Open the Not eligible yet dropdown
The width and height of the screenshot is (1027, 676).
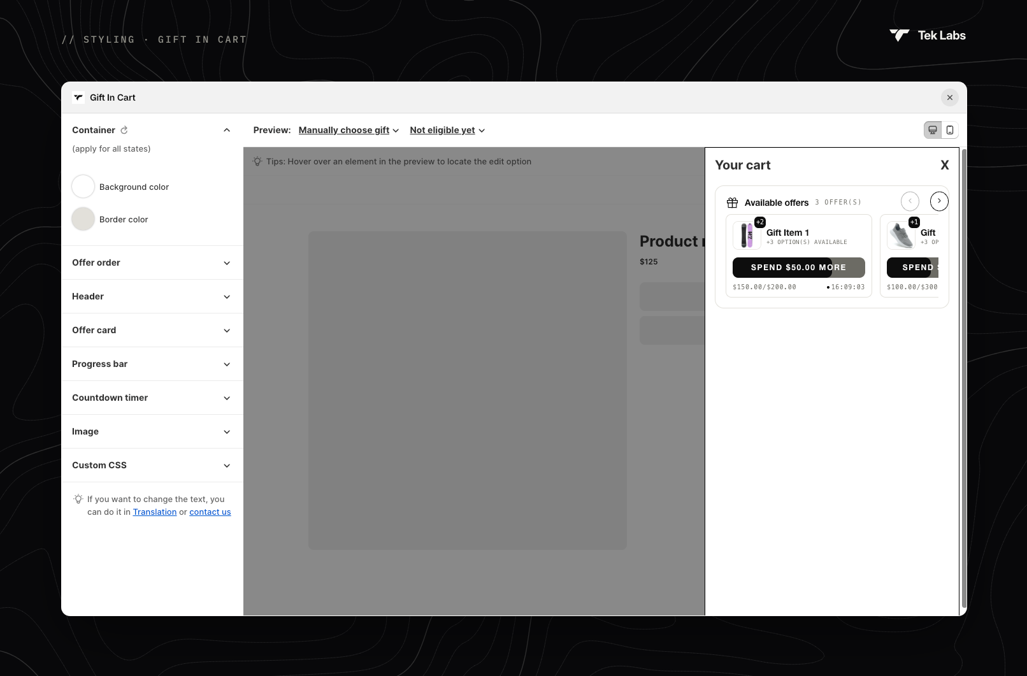click(x=447, y=130)
